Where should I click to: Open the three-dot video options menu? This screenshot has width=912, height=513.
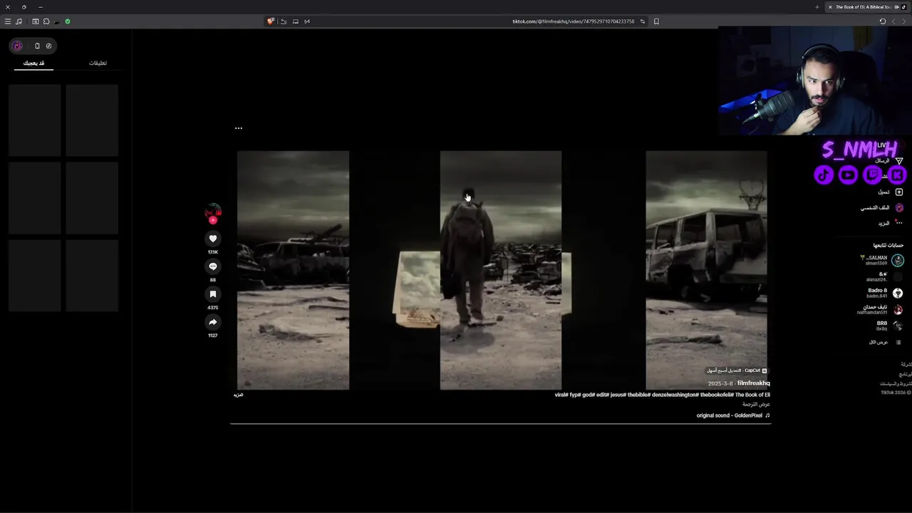[x=239, y=128]
